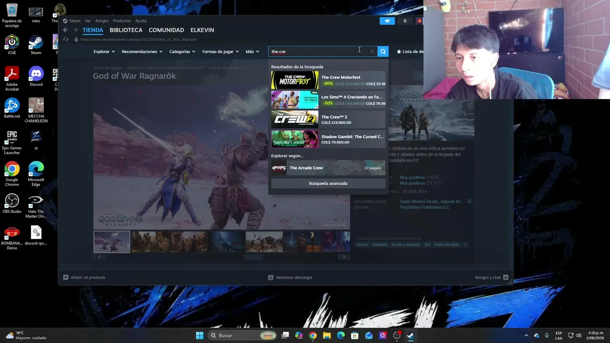
Task: Select Los Sims 4 Creciendo en Familia result
Action: coord(328,100)
